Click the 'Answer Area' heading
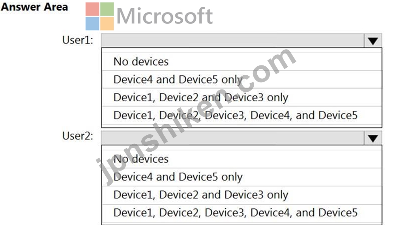 (34, 7)
